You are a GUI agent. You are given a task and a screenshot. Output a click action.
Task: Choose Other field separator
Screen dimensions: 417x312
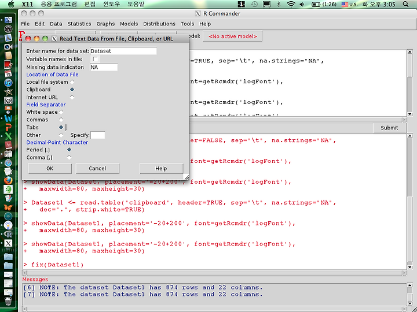(61, 135)
